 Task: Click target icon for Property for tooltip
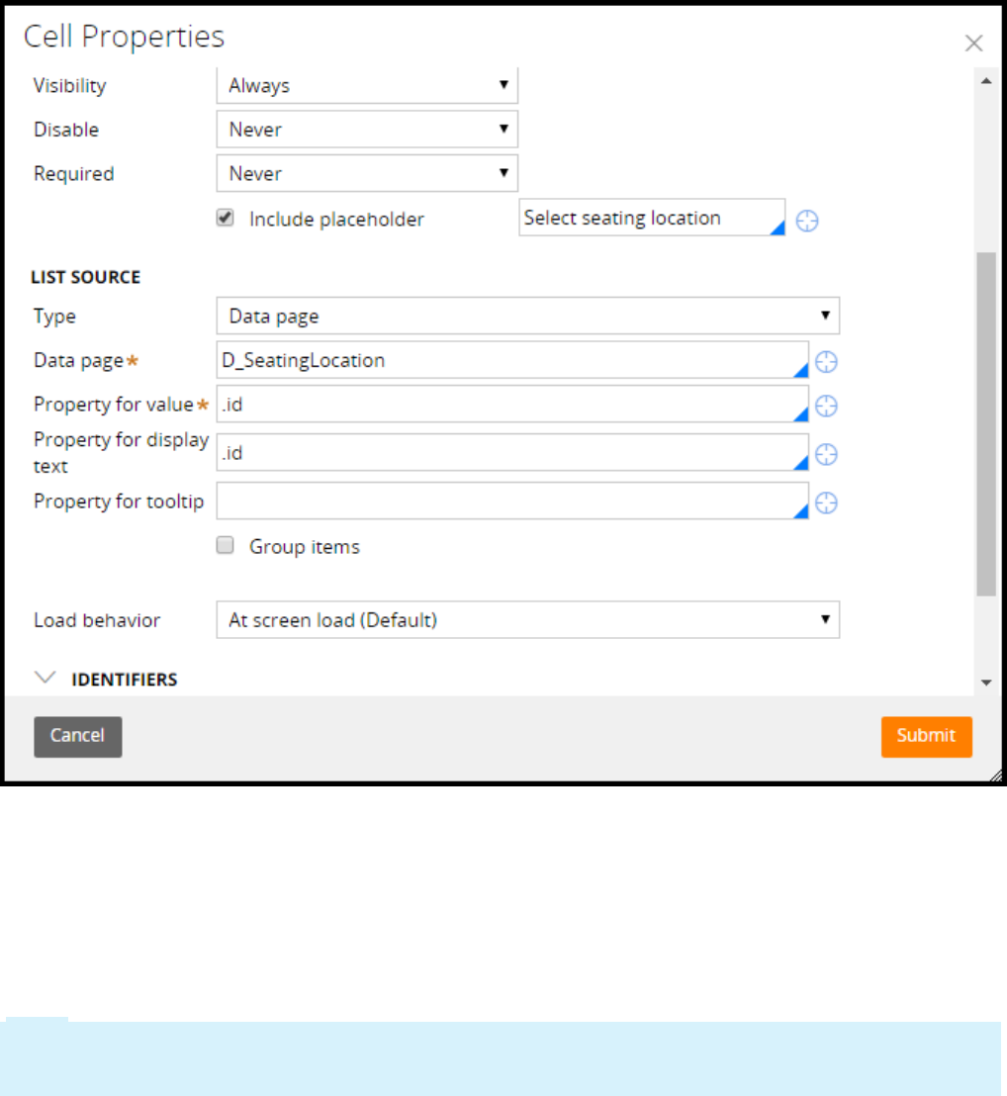826,503
